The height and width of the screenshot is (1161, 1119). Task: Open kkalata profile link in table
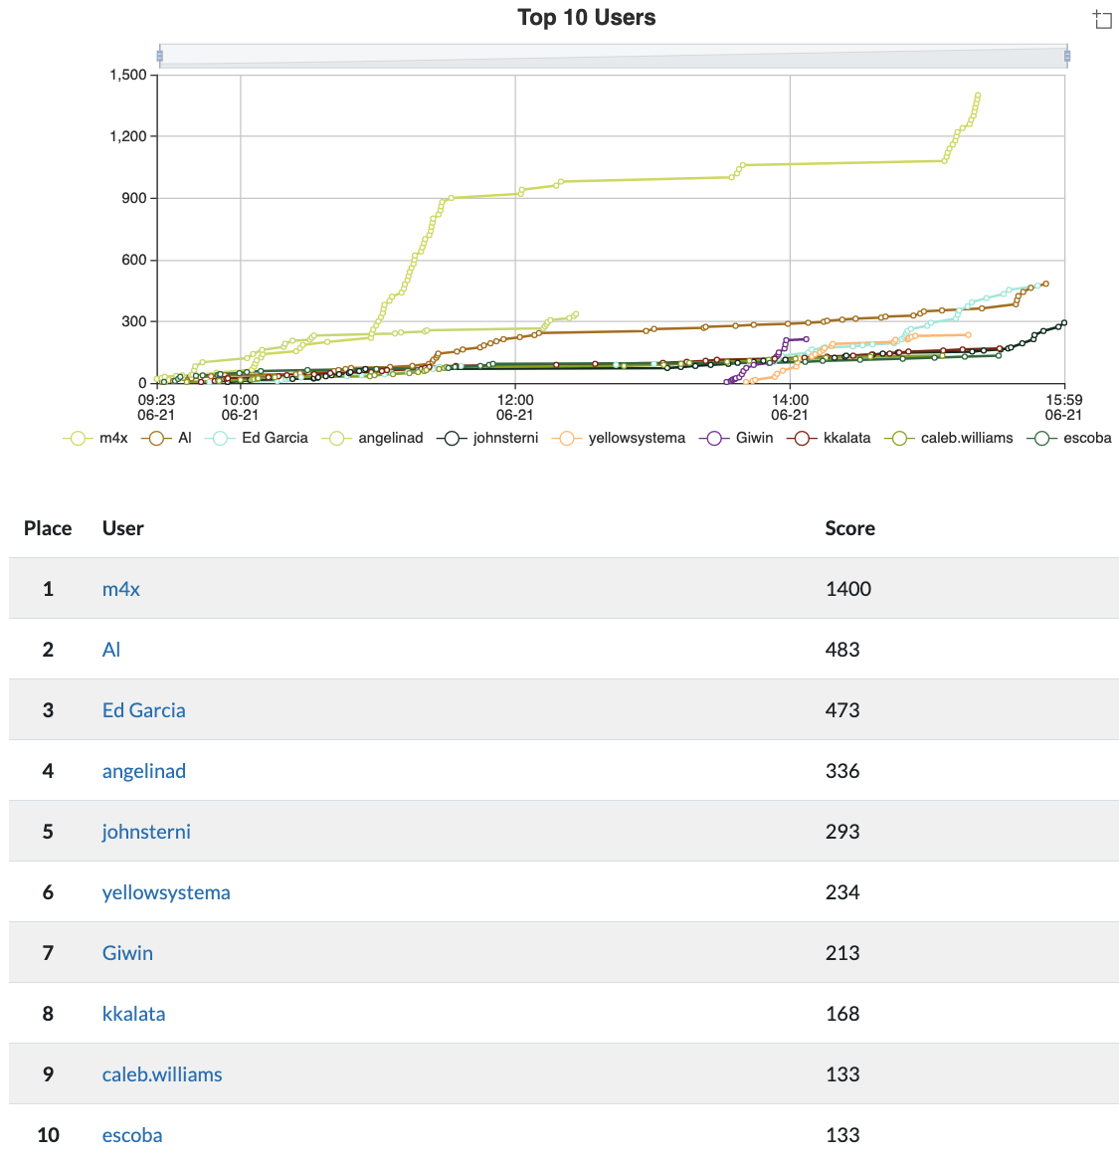click(134, 1014)
